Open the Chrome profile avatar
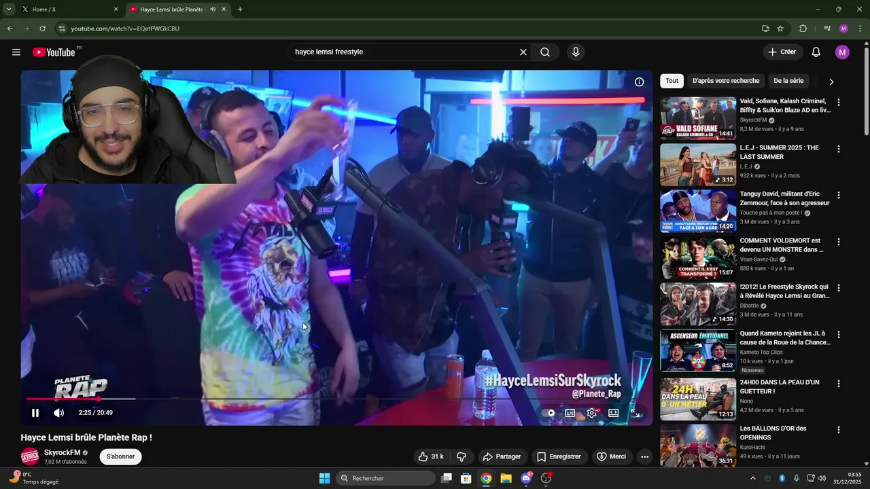Image resolution: width=870 pixels, height=489 pixels. click(x=843, y=29)
